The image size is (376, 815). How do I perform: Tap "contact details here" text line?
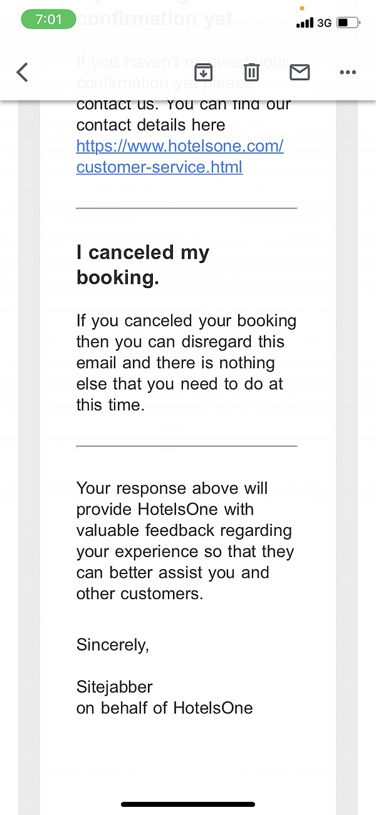click(x=150, y=125)
